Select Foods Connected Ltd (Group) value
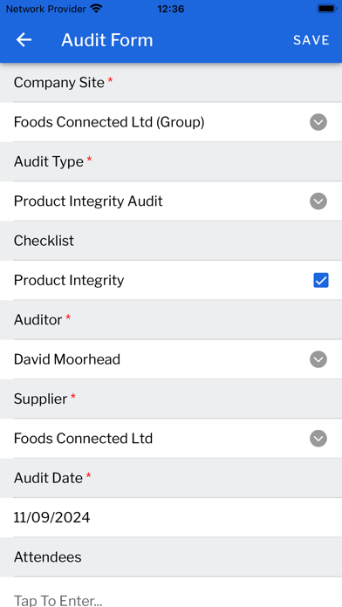The width and height of the screenshot is (342, 607). coord(109,122)
